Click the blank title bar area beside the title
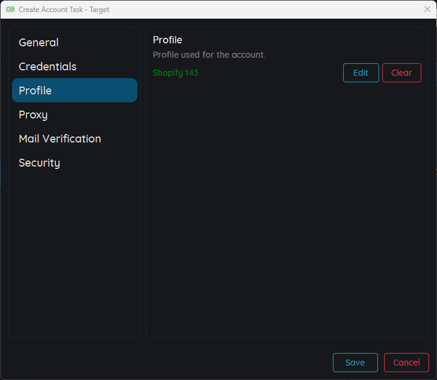The height and width of the screenshot is (380, 437). pyautogui.click(x=265, y=10)
